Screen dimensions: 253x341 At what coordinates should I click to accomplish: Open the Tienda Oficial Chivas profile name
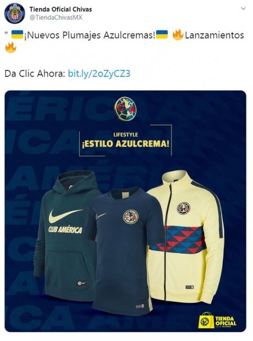coord(61,9)
